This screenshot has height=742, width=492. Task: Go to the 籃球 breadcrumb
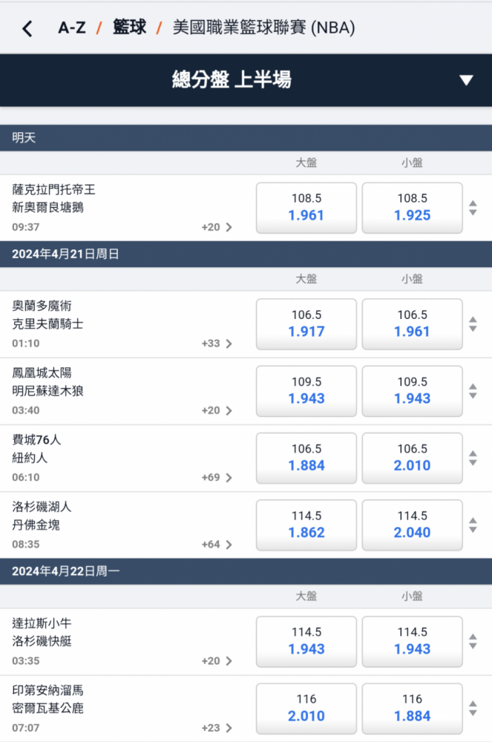[129, 28]
